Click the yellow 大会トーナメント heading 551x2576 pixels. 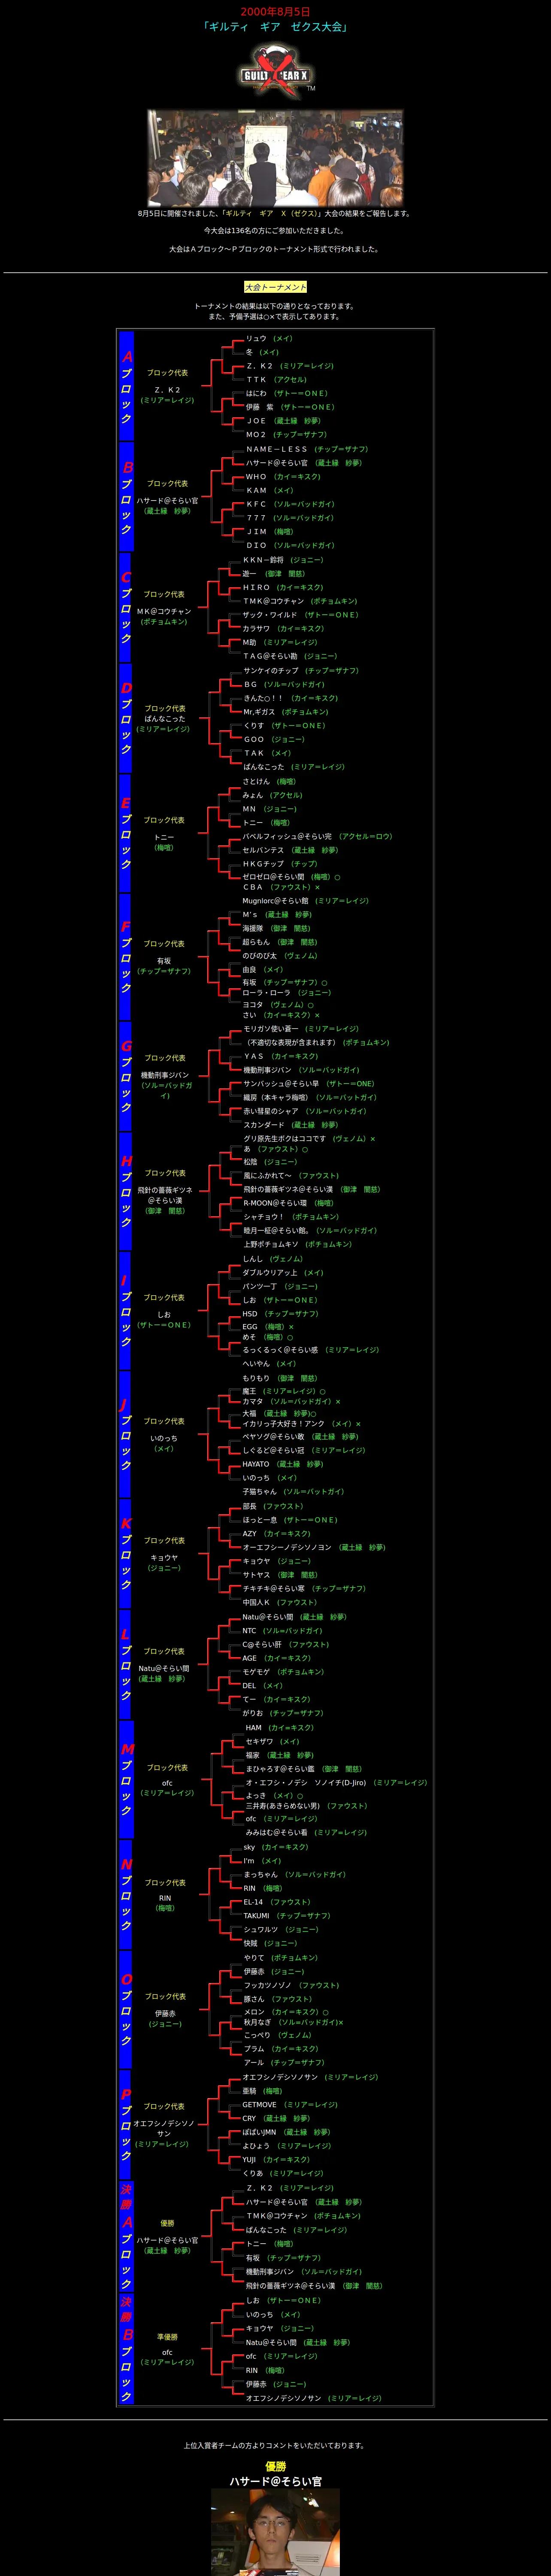tap(275, 287)
